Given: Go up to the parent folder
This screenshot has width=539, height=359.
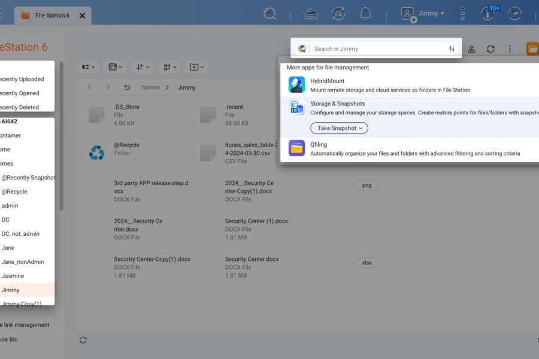Looking at the screenshot, I should [127, 87].
